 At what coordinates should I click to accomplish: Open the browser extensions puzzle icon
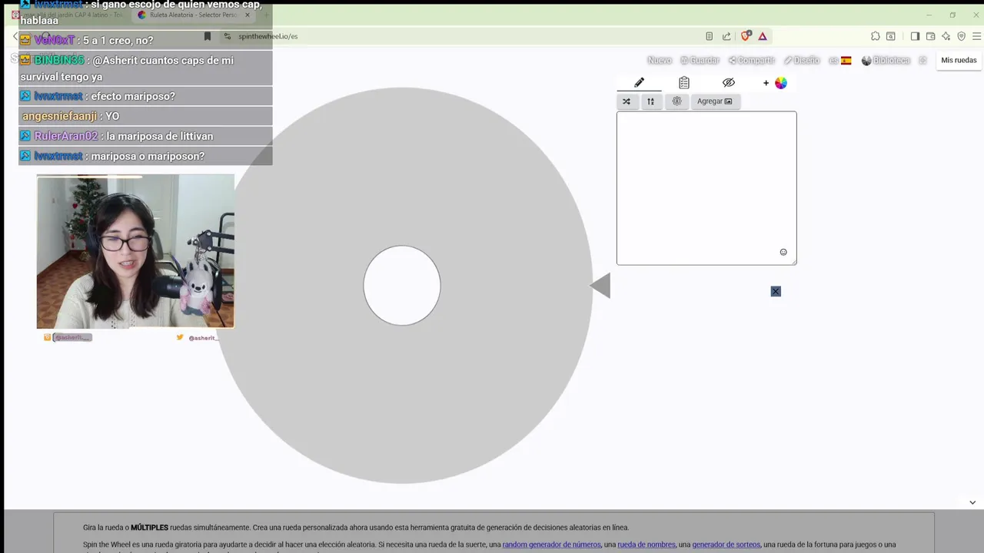tap(876, 36)
